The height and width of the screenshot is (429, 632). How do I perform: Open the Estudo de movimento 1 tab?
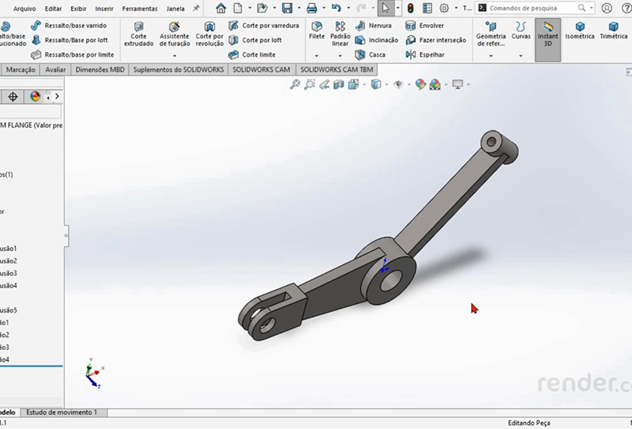61,412
